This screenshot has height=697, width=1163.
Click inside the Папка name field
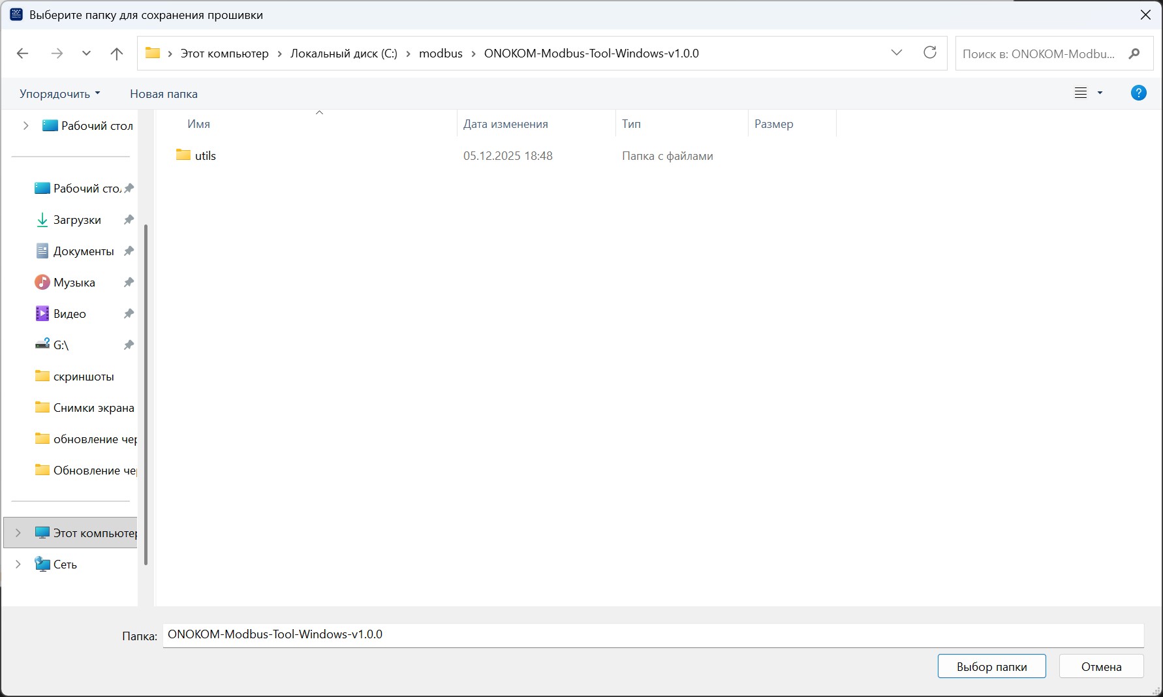coord(653,634)
